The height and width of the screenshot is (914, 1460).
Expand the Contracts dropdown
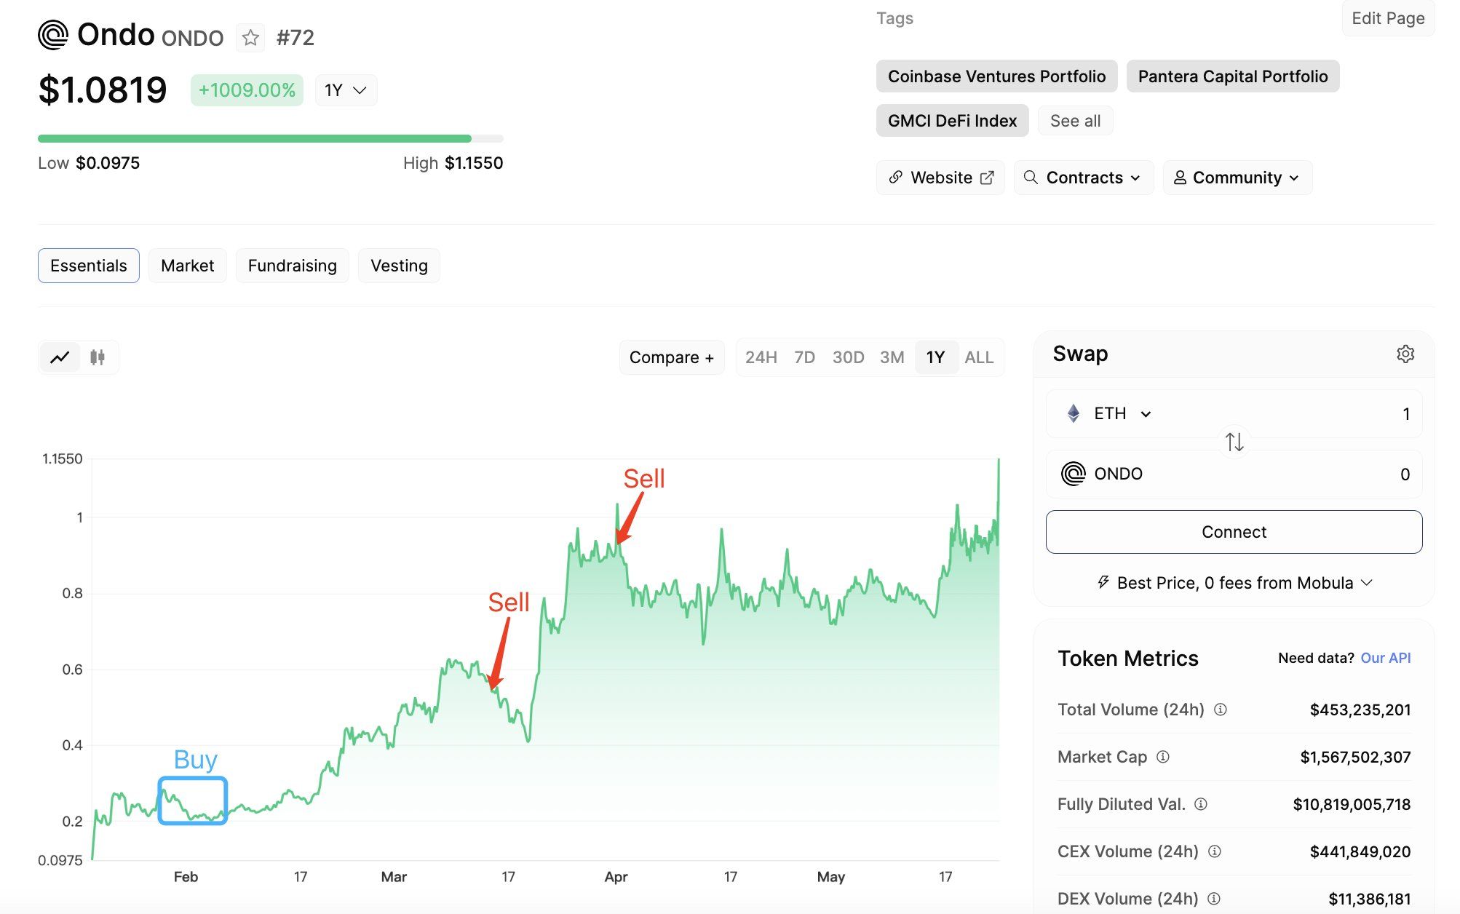[x=1083, y=178]
